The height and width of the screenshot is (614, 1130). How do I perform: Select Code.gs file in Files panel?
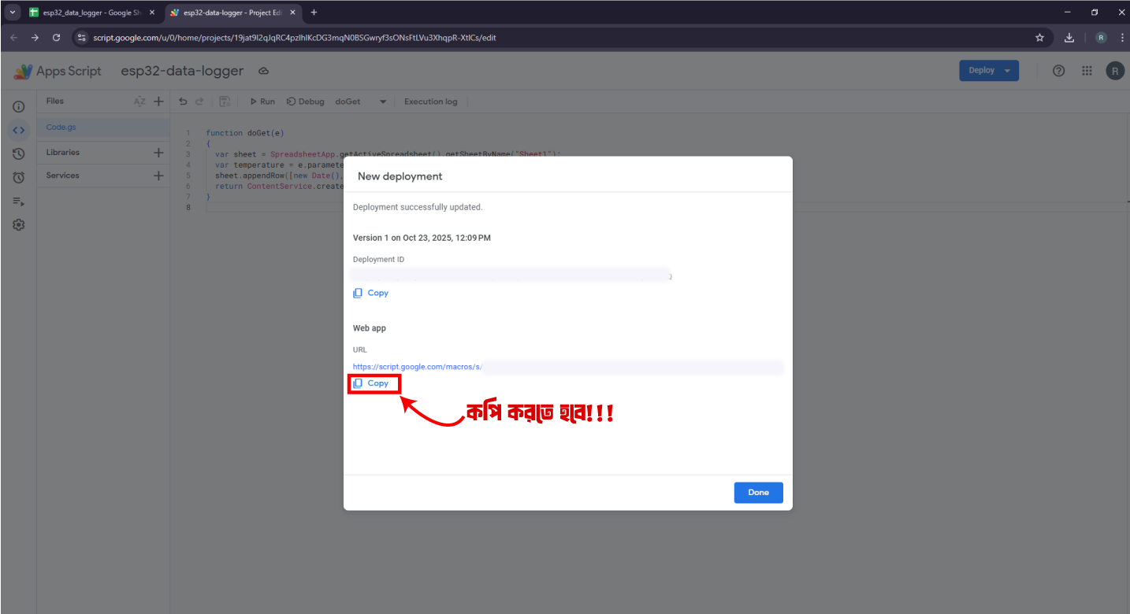click(x=61, y=128)
